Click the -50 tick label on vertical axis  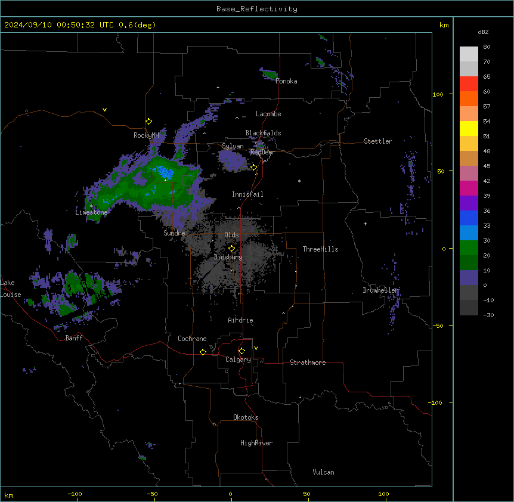pyautogui.click(x=438, y=326)
